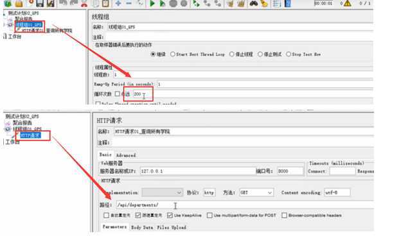The width and height of the screenshot is (417, 236).
Task: Open the Parameters tab
Action: coord(114,227)
